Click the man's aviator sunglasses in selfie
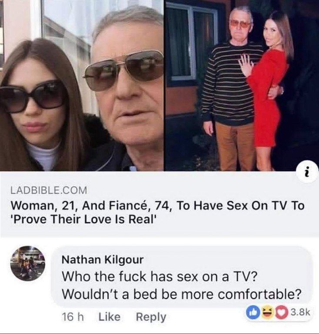This screenshot has width=319, height=334. click(x=124, y=70)
